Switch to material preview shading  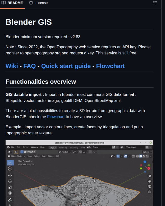click(144, 156)
